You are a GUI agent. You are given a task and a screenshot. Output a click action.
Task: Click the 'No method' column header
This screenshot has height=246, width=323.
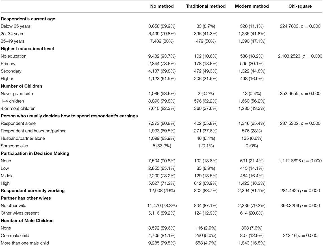pyautogui.click(x=162, y=6)
